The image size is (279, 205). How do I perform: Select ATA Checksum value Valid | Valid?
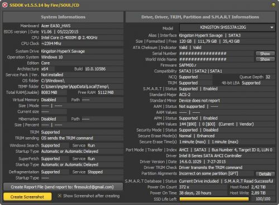click(x=190, y=48)
